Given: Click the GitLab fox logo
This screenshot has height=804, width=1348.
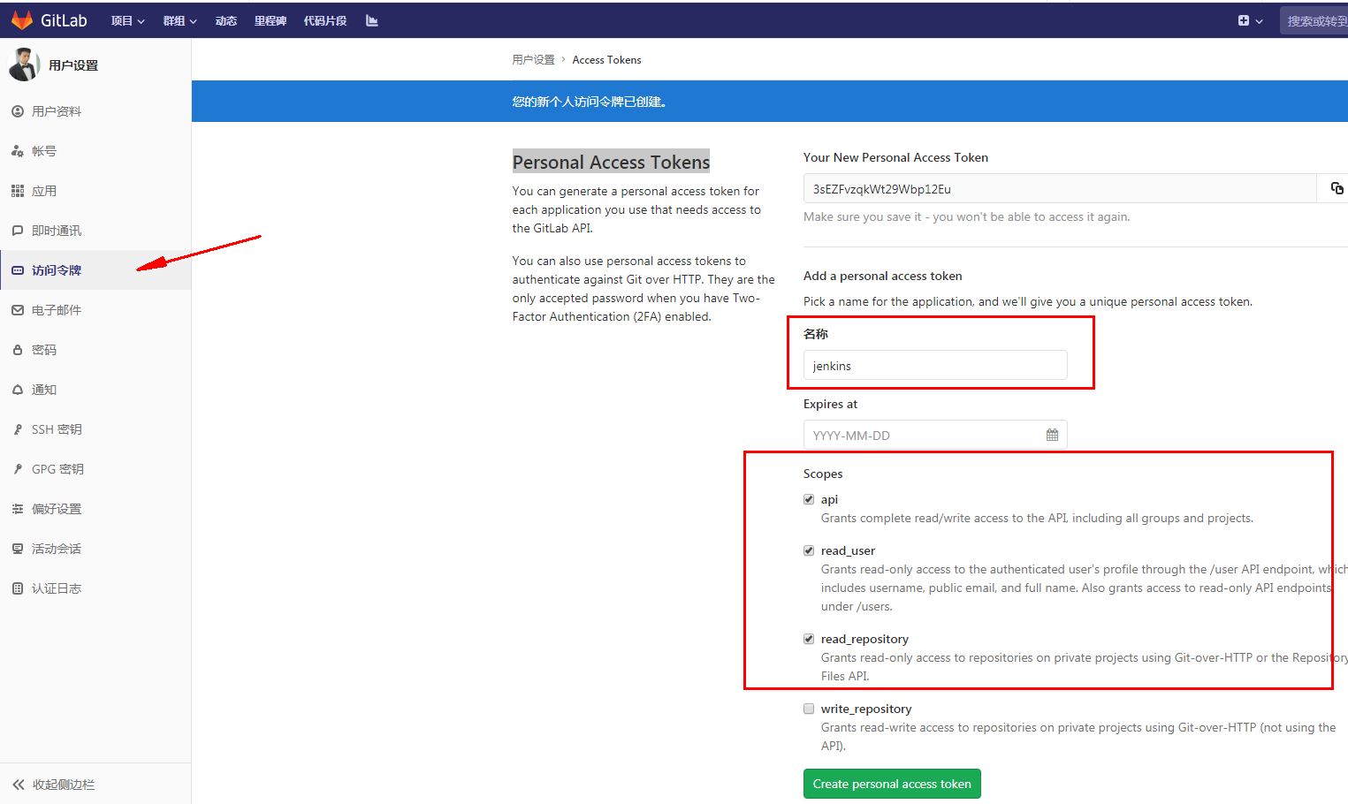Looking at the screenshot, I should (22, 19).
